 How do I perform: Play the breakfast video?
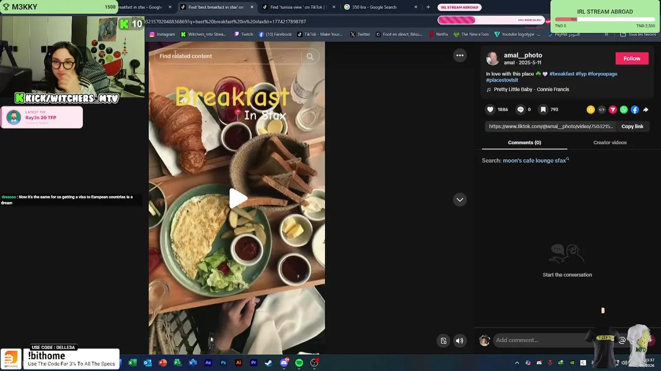coord(237,198)
